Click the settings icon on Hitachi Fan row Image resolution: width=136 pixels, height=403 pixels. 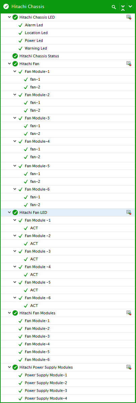pos(129,63)
